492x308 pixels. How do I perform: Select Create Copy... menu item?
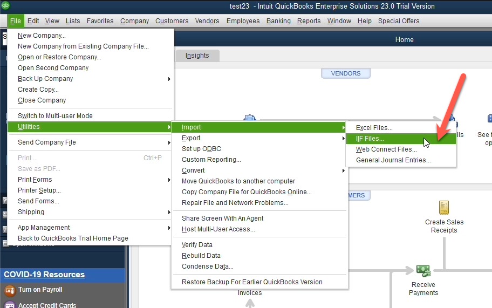click(91, 90)
